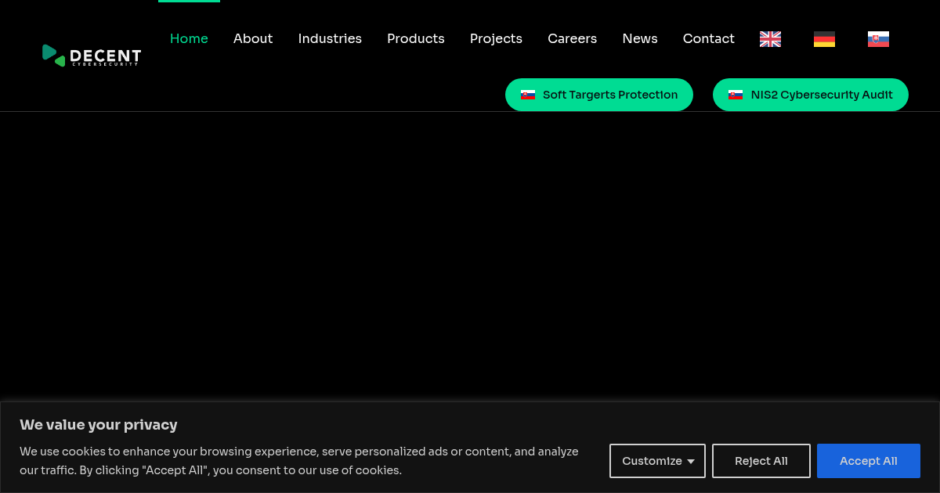Click the NIS2 Cybersecurity Audit button
Screen dimensions: 940x493
click(811, 95)
